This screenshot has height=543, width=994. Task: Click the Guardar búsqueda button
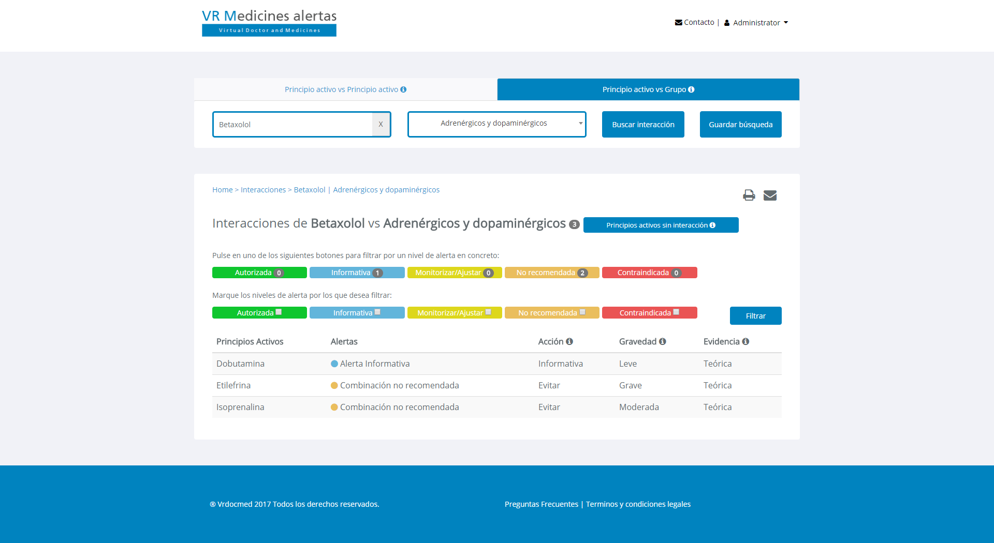(x=740, y=124)
